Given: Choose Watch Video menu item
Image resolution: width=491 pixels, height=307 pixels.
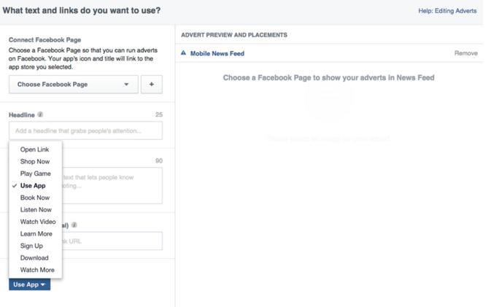Looking at the screenshot, I should pyautogui.click(x=38, y=222).
